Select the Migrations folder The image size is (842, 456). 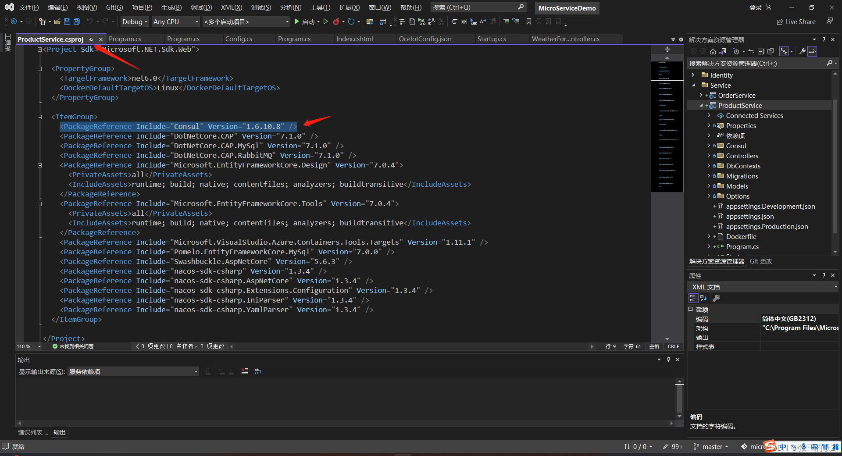[x=742, y=176]
